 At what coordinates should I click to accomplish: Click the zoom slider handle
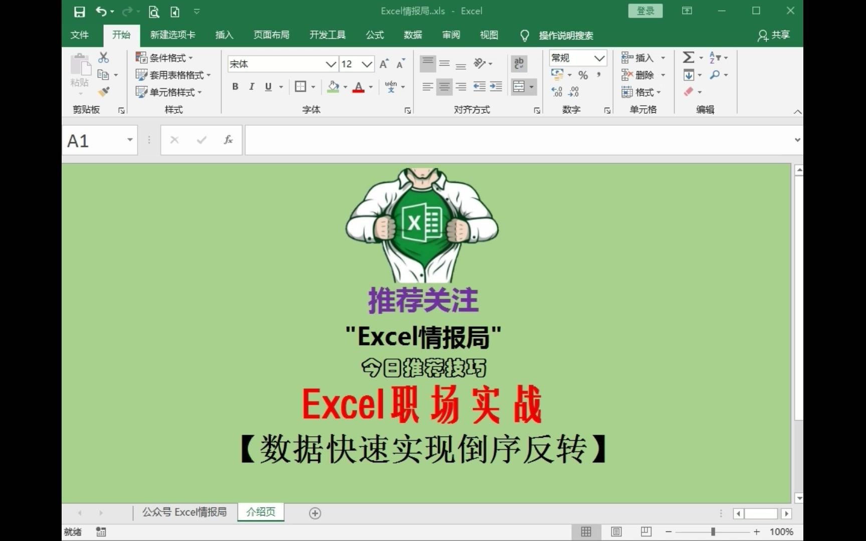pos(713,532)
